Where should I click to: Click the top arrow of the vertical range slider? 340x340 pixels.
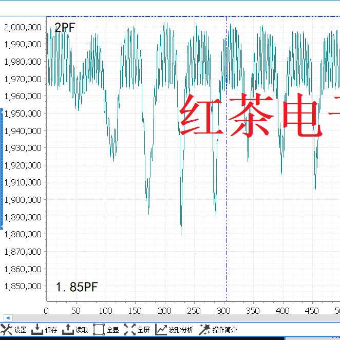(2, 112)
